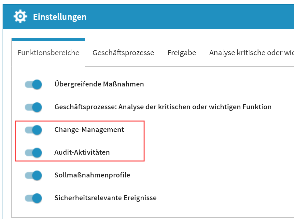Click the Change-Management label text
294x219 pixels.
(x=89, y=130)
